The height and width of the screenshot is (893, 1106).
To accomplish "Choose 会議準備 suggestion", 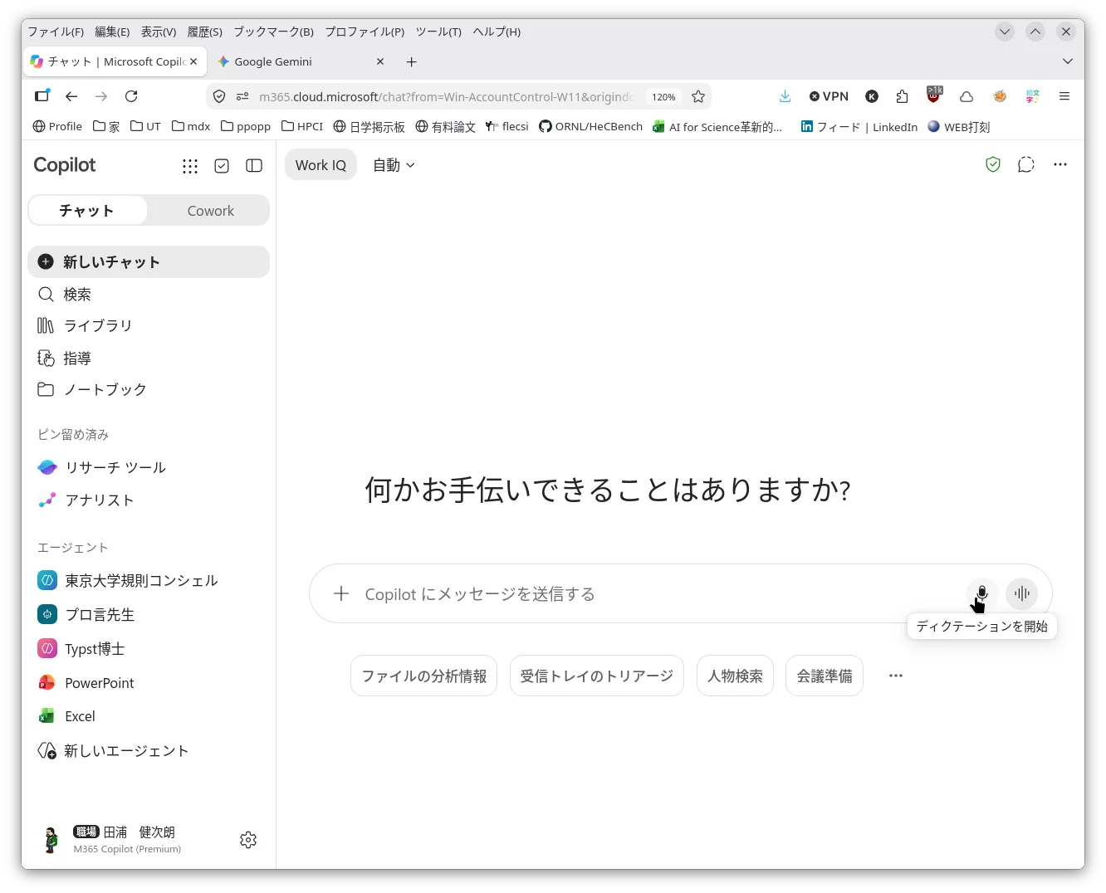I will 825,676.
